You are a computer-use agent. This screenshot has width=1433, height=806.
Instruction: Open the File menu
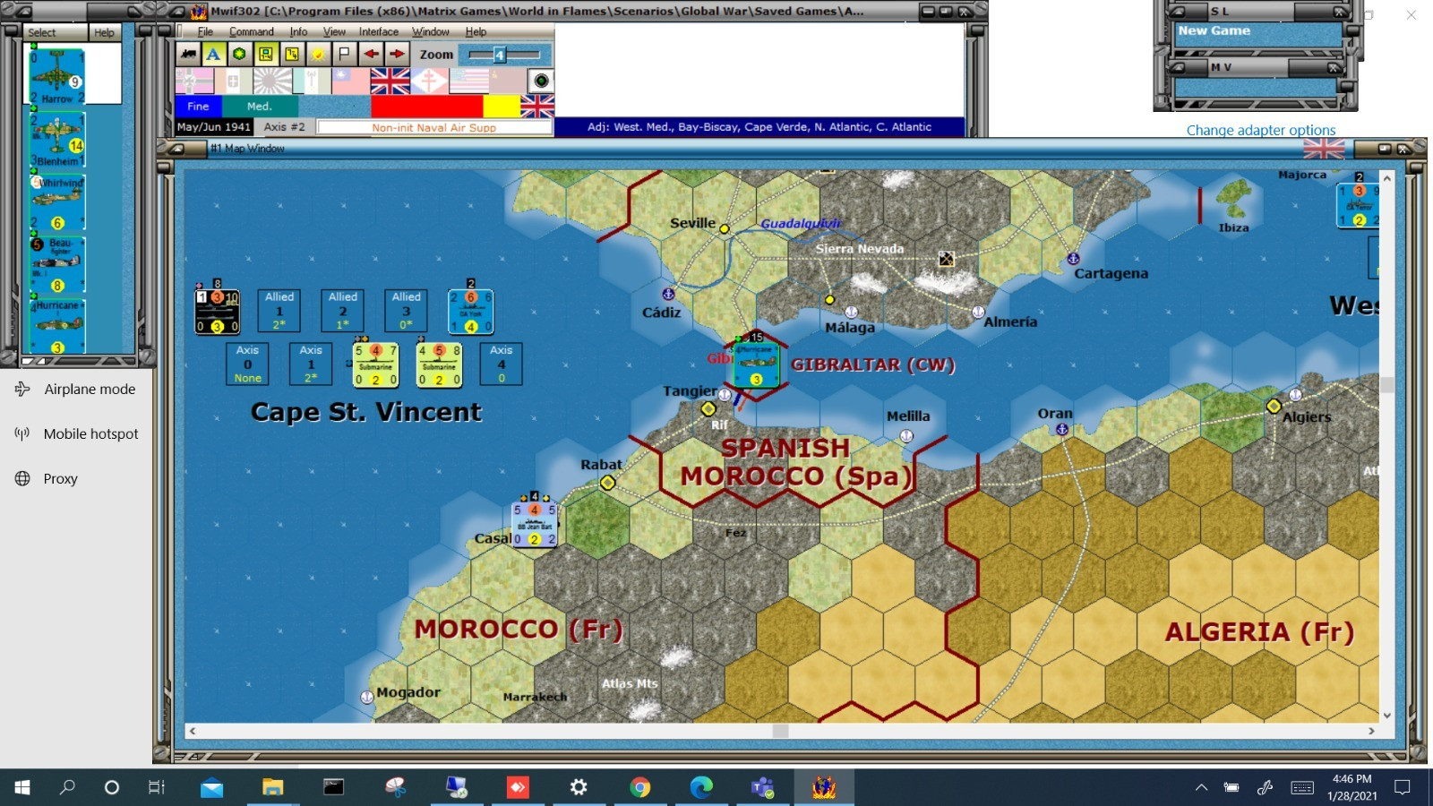[205, 32]
